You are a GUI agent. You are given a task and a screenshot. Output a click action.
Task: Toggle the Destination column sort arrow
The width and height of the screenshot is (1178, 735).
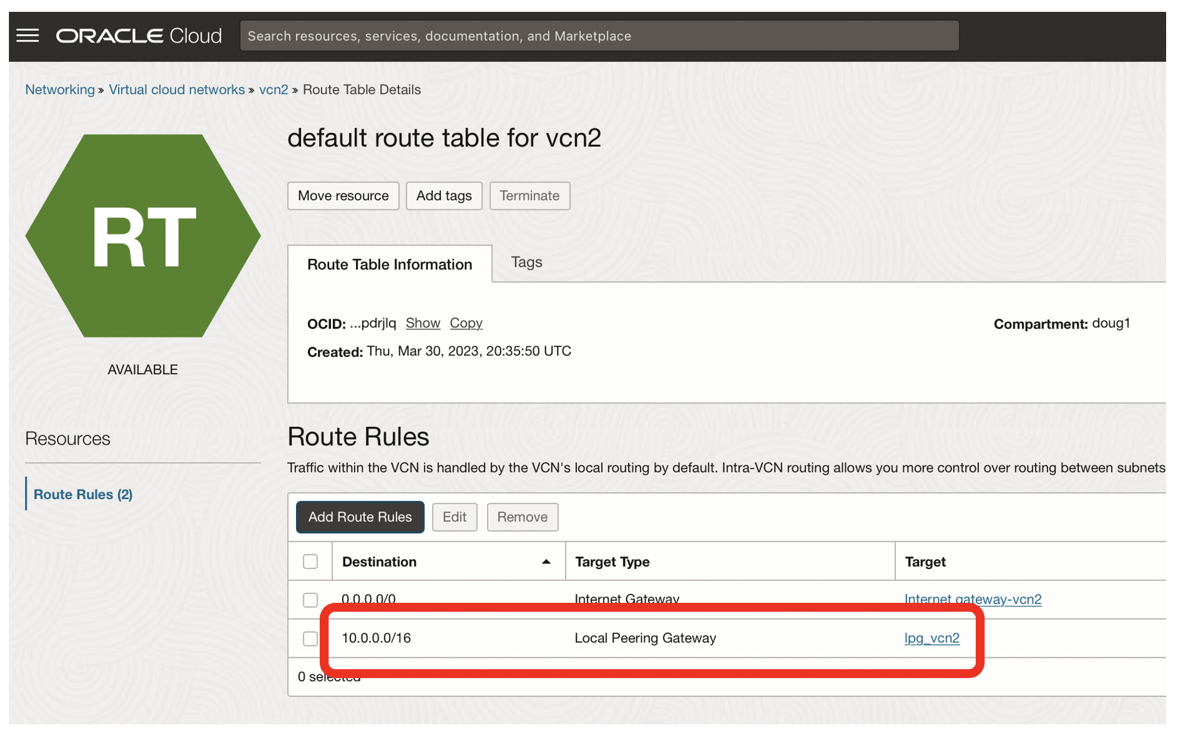tap(546, 561)
